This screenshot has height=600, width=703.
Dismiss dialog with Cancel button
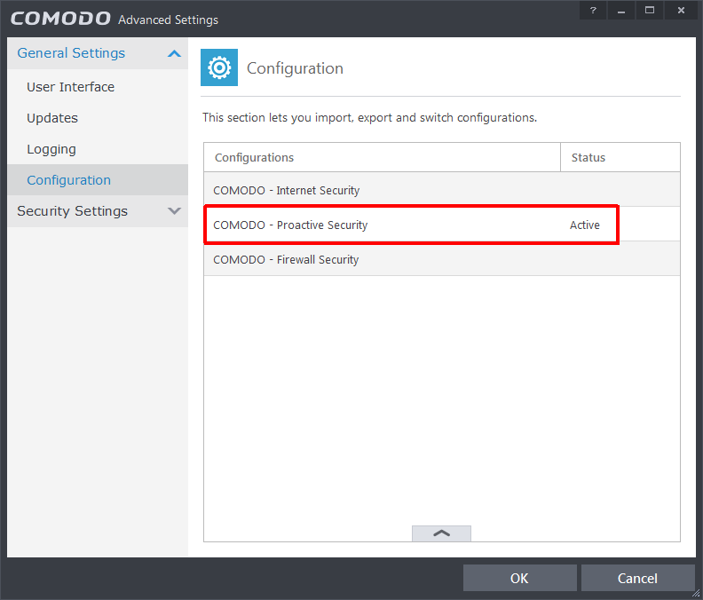pyautogui.click(x=637, y=578)
